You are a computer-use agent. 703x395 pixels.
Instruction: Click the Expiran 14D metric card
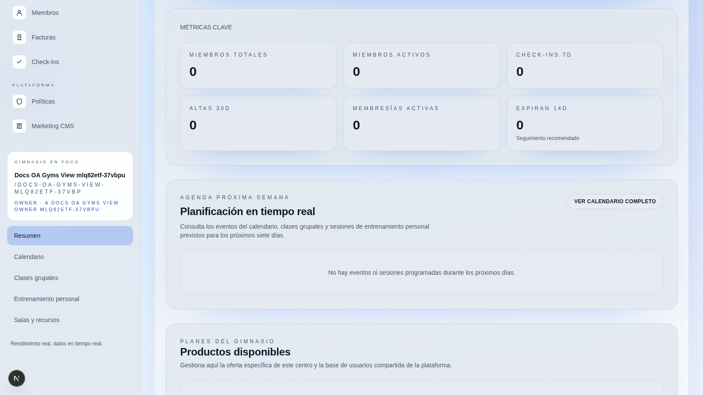click(585, 123)
